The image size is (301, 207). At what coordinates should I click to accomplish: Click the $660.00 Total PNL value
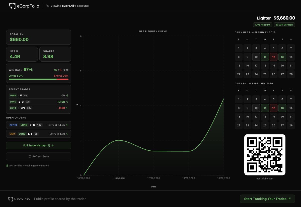click(19, 40)
